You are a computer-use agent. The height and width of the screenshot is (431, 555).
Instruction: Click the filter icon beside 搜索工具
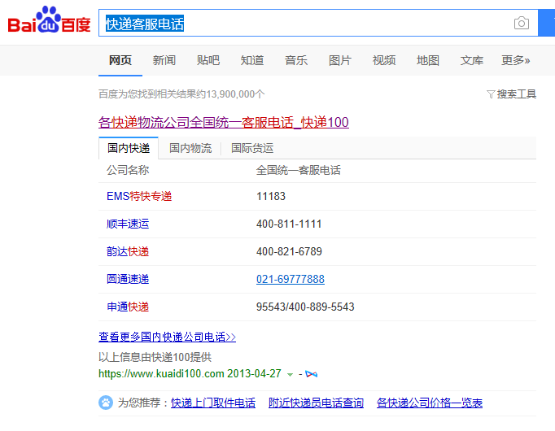click(490, 94)
